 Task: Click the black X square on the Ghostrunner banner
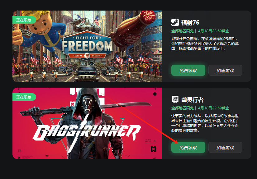(x=153, y=149)
